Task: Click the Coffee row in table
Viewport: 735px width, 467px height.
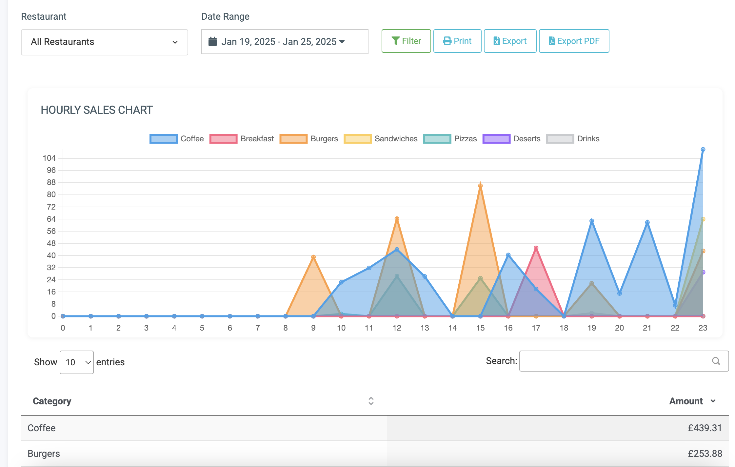Action: pyautogui.click(x=375, y=428)
